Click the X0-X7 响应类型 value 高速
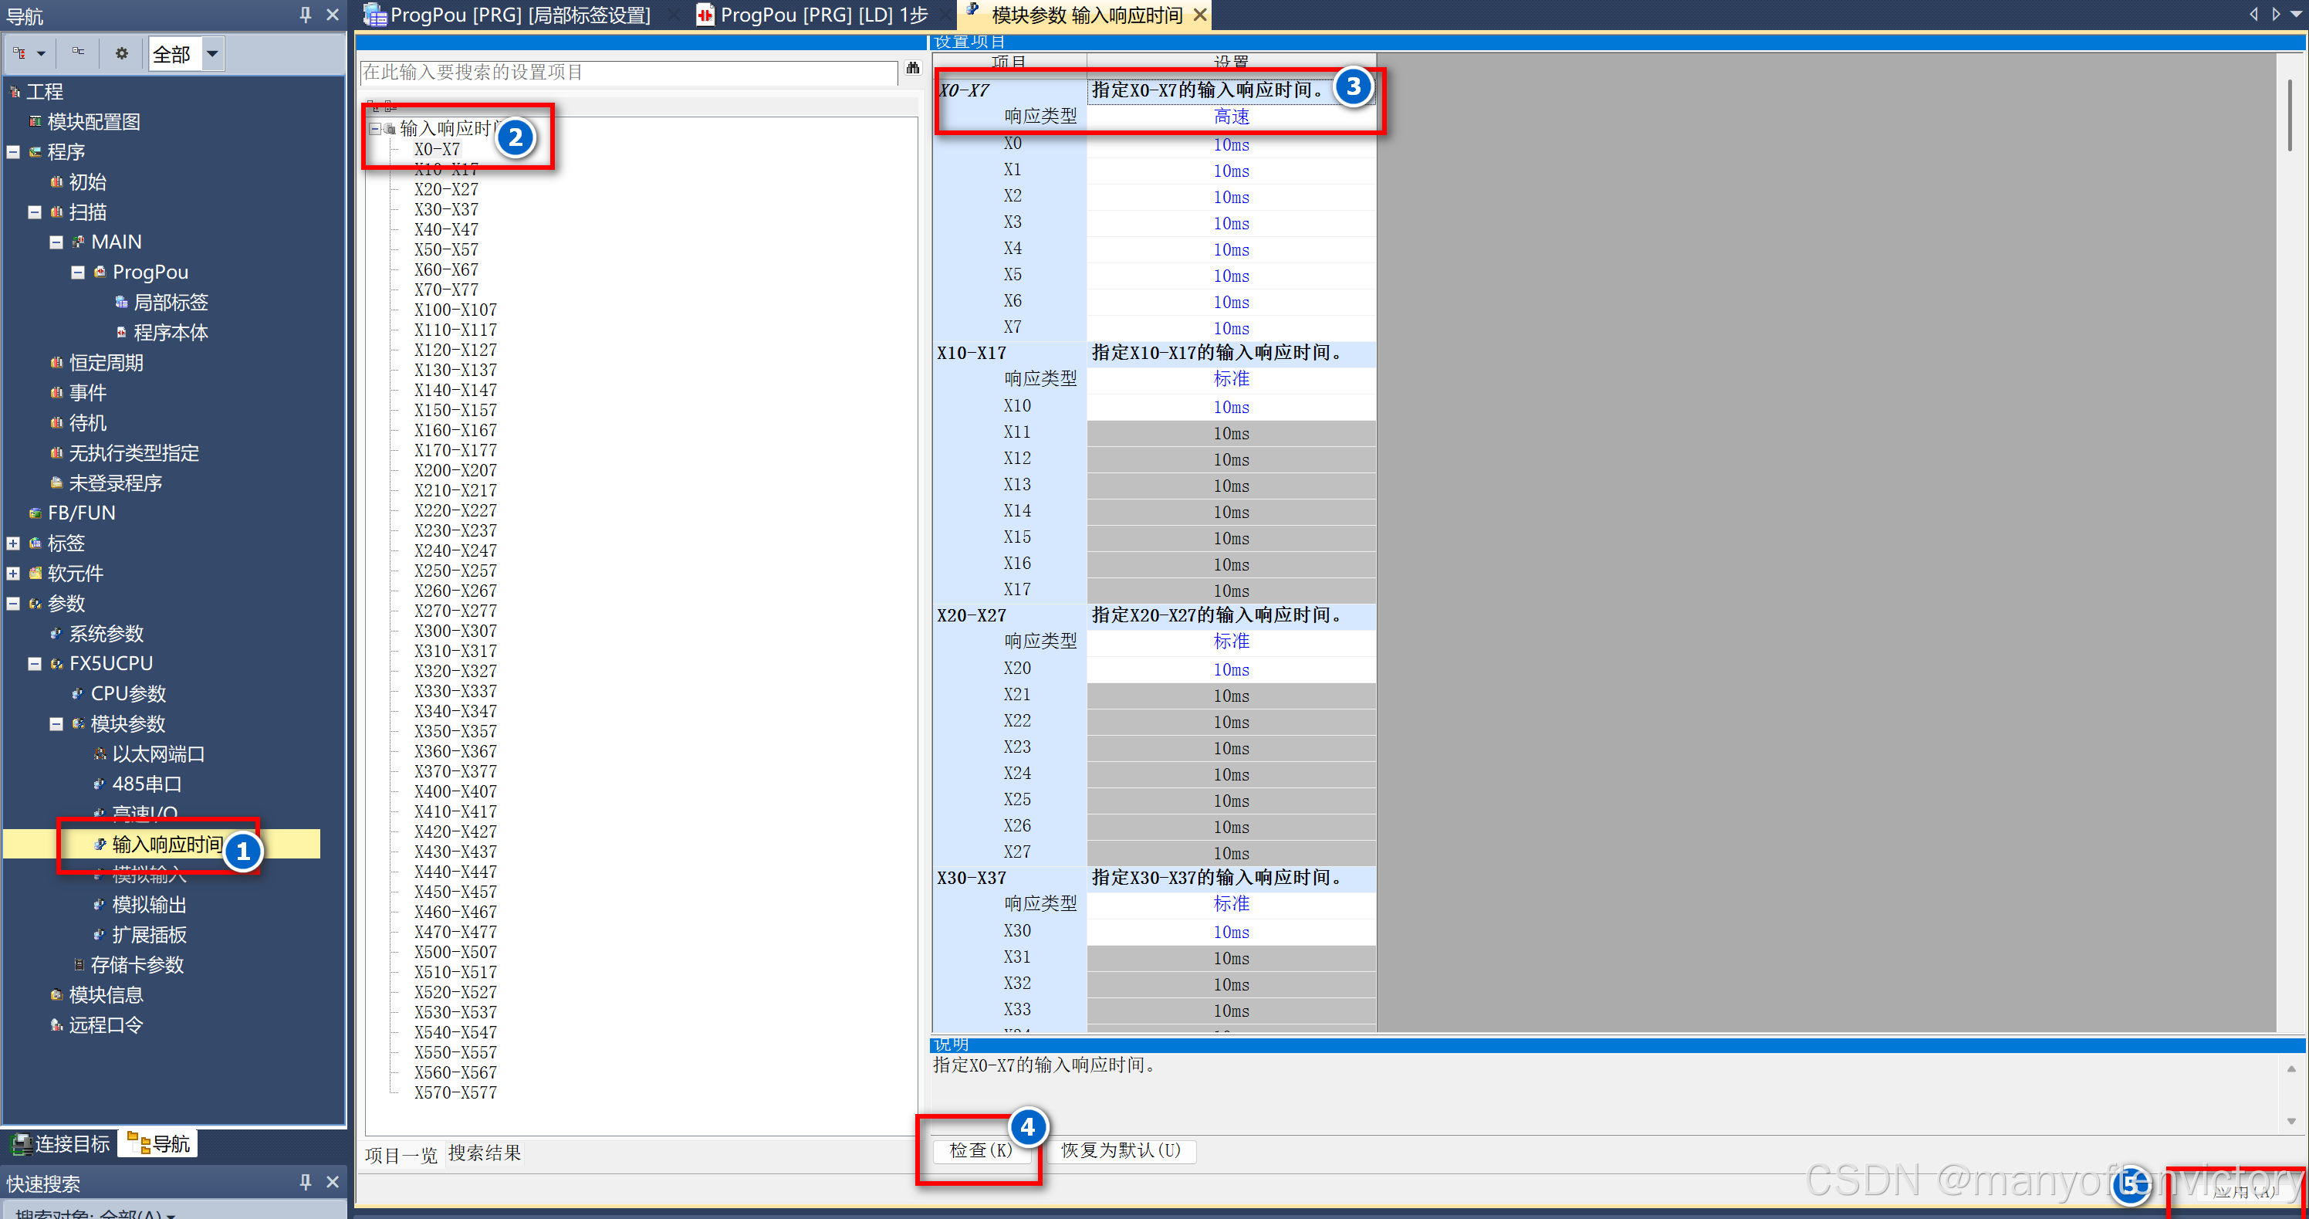Image resolution: width=2309 pixels, height=1219 pixels. 1231,117
